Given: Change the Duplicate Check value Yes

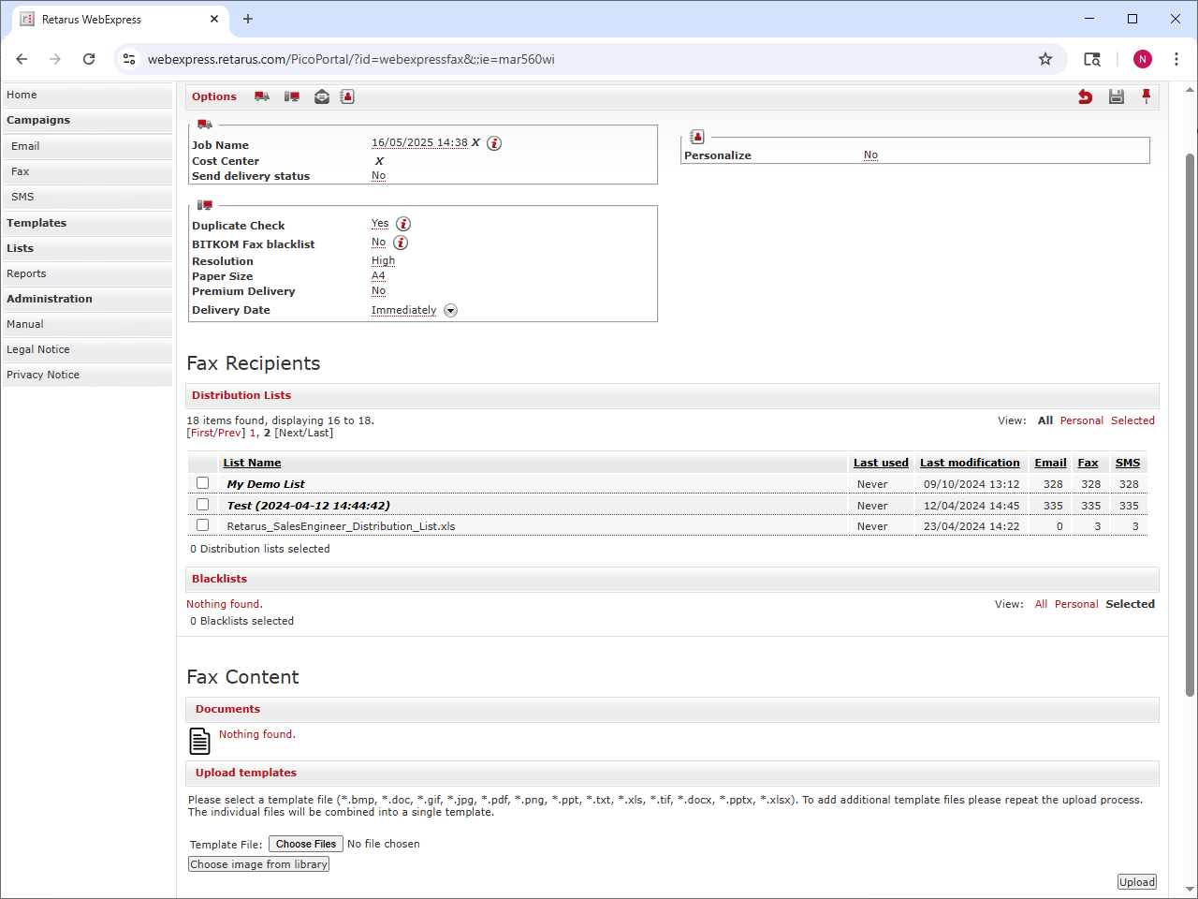Looking at the screenshot, I should click(x=380, y=224).
